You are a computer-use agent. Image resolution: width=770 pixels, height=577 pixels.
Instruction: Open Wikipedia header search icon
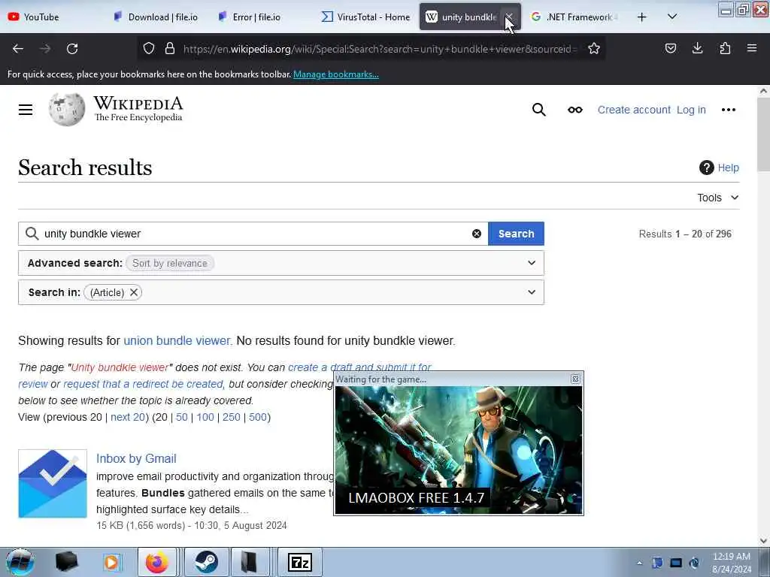point(538,110)
